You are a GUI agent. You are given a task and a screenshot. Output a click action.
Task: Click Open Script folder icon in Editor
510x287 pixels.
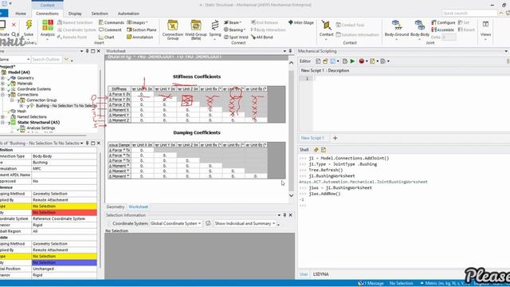pos(325,61)
